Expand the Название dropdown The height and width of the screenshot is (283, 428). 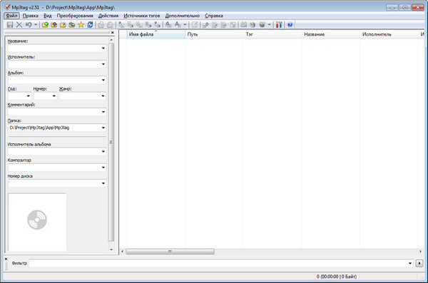click(103, 48)
